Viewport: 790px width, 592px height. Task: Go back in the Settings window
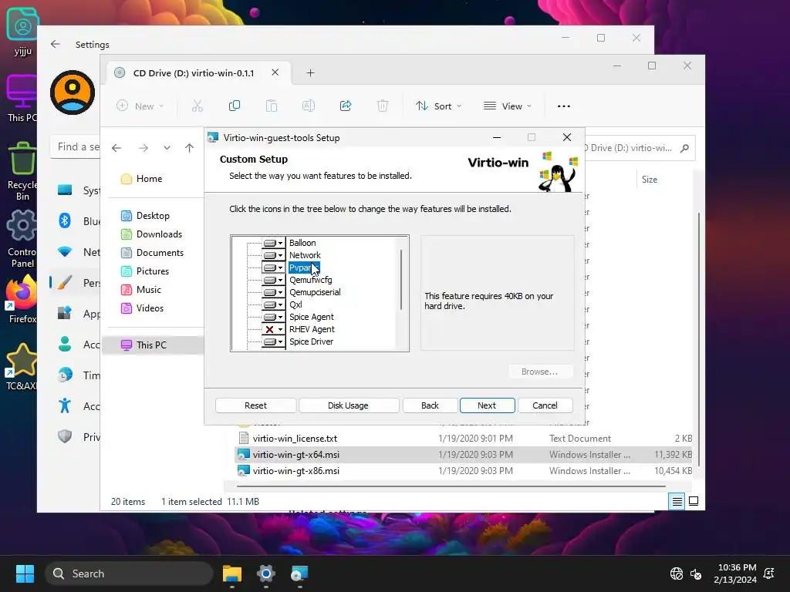click(56, 44)
